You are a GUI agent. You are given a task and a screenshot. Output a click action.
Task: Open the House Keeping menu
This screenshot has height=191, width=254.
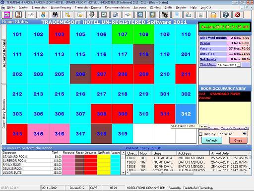pyautogui.click(x=61, y=7)
